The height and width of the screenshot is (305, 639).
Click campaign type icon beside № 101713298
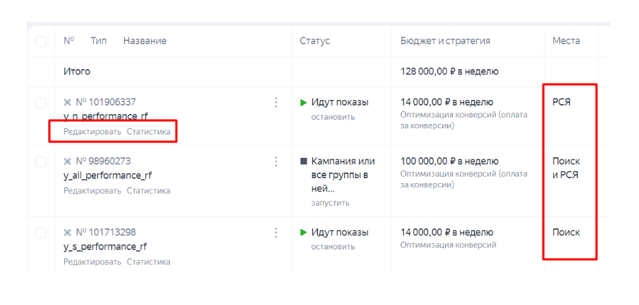68,232
